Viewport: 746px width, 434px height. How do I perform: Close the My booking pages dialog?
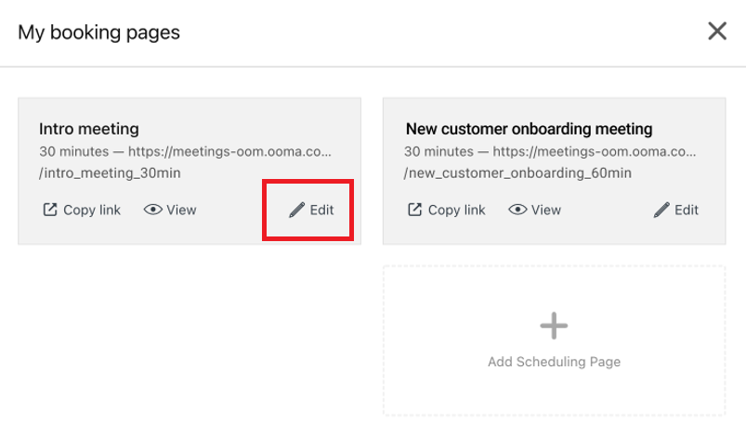point(717,32)
